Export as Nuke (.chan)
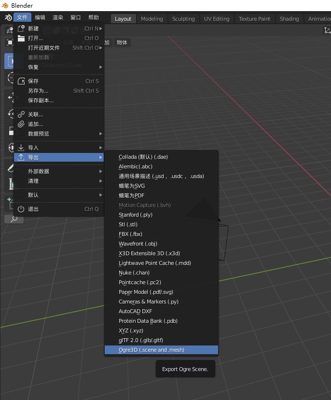Viewport: 331px width, 400px height. tap(162, 273)
